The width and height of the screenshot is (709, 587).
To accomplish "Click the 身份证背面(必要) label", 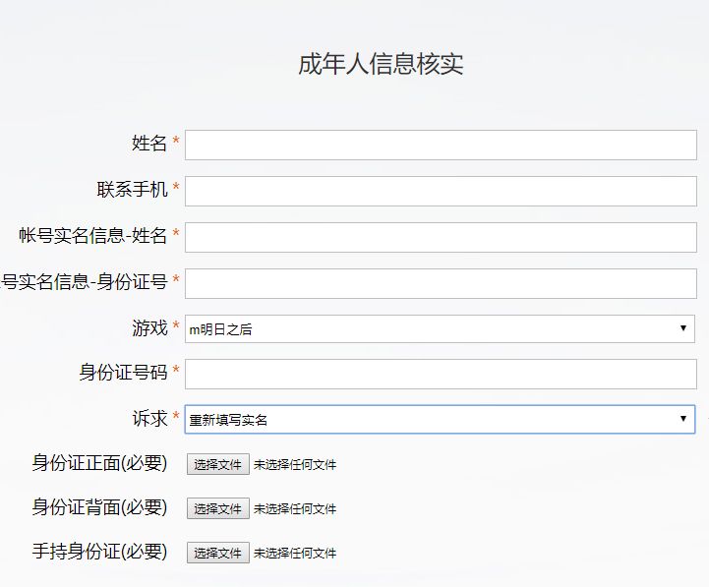I will coord(99,507).
